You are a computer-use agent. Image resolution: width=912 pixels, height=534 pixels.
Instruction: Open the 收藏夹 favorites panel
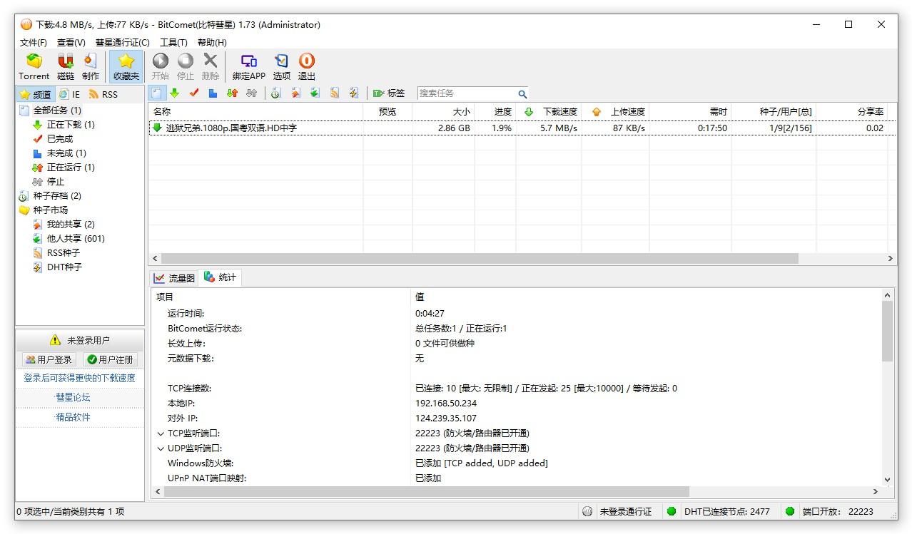[126, 66]
